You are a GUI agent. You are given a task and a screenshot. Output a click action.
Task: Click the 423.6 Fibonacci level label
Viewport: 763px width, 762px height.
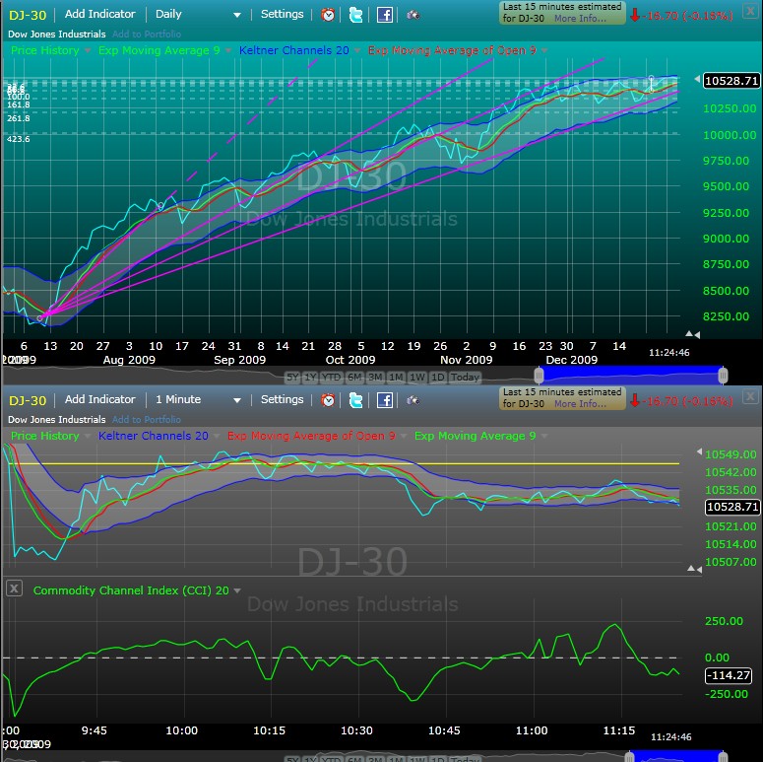click(x=19, y=139)
